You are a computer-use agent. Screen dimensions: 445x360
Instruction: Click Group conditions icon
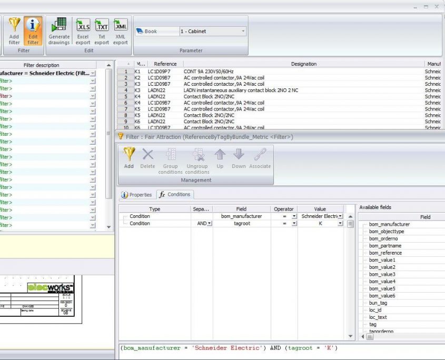pyautogui.click(x=170, y=161)
